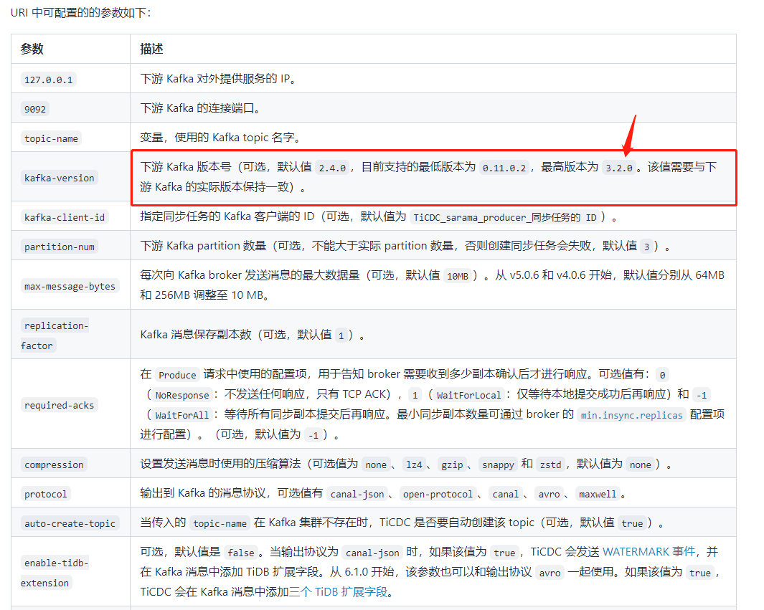
Task: Click the red arrow annotation
Action: pyautogui.click(x=629, y=136)
